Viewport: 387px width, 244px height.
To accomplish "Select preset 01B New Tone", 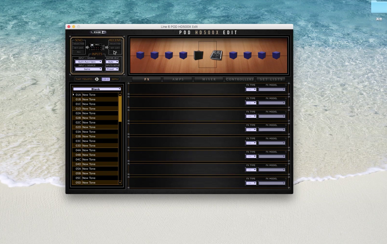I will (95, 99).
